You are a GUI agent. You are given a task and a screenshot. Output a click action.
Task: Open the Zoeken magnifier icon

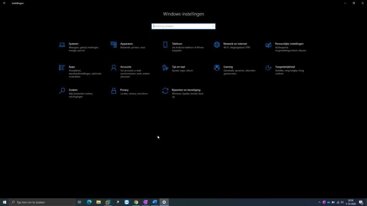(x=62, y=91)
